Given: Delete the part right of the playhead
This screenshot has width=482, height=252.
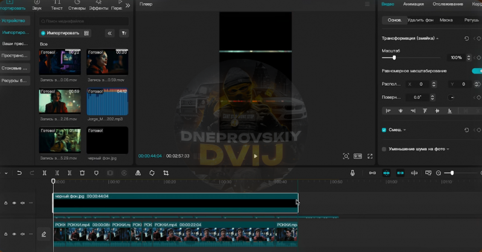Looking at the screenshot, I should click(x=69, y=173).
